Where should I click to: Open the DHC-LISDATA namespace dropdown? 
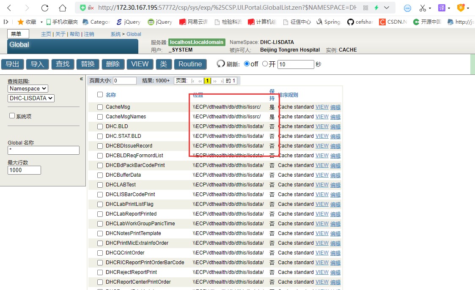[31, 98]
